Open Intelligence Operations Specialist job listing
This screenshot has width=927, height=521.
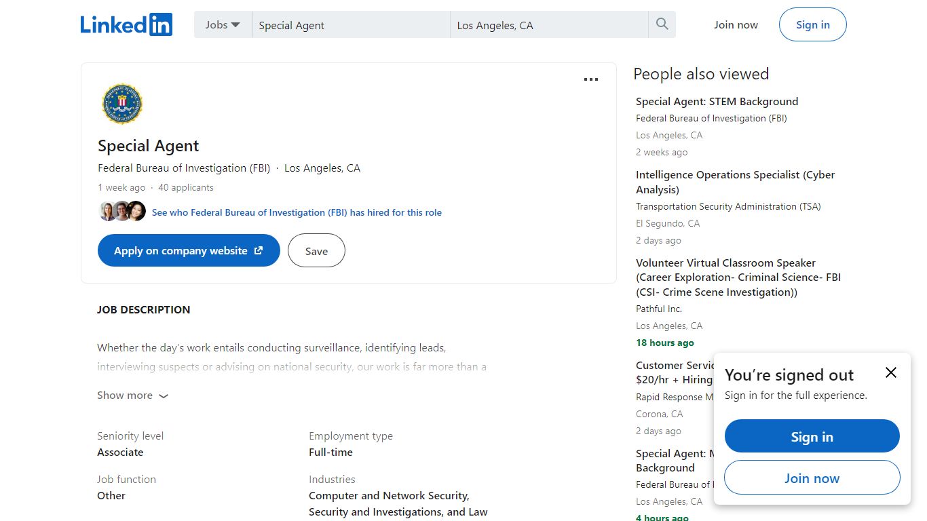point(735,182)
